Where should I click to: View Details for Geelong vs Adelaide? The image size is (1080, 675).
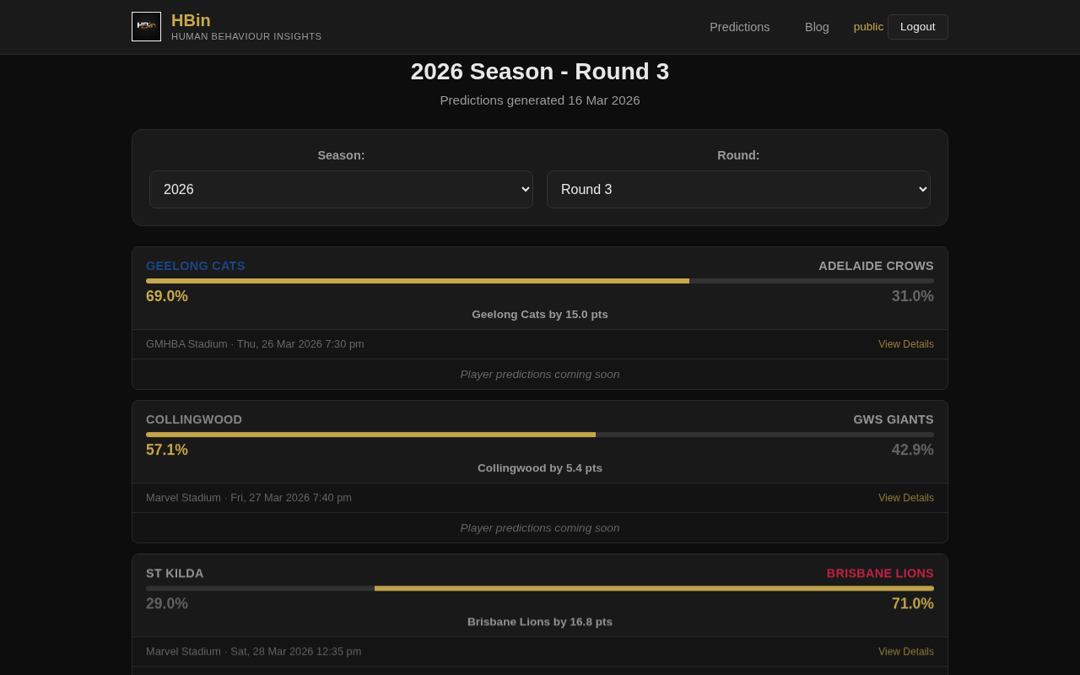(x=905, y=344)
